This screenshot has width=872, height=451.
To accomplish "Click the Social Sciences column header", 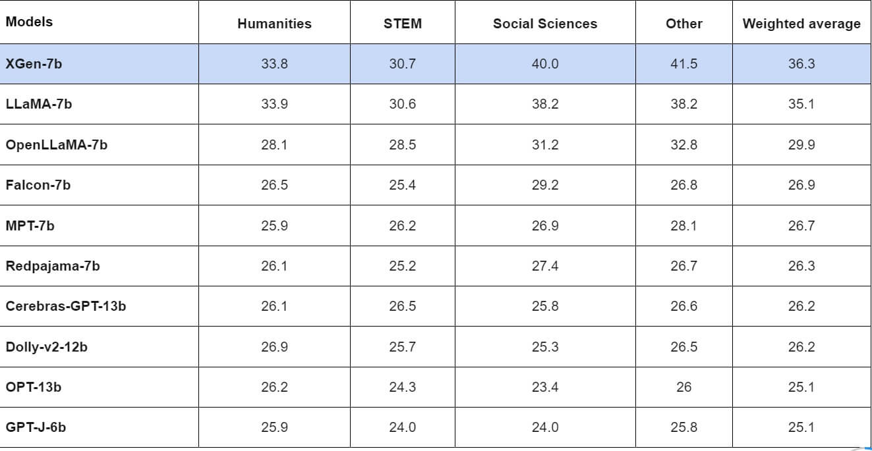I will pos(545,24).
